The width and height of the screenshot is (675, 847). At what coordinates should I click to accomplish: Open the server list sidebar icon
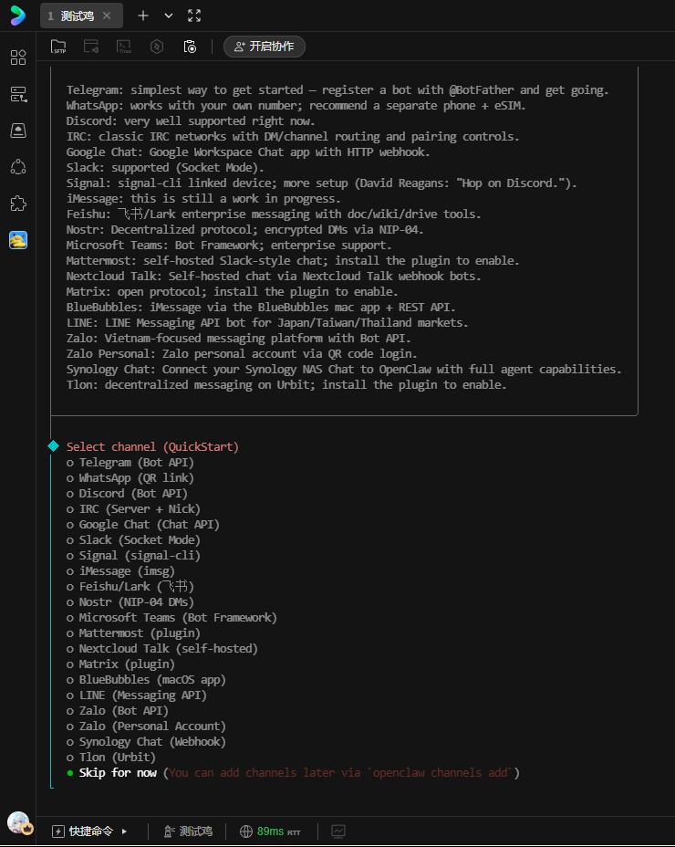18,94
